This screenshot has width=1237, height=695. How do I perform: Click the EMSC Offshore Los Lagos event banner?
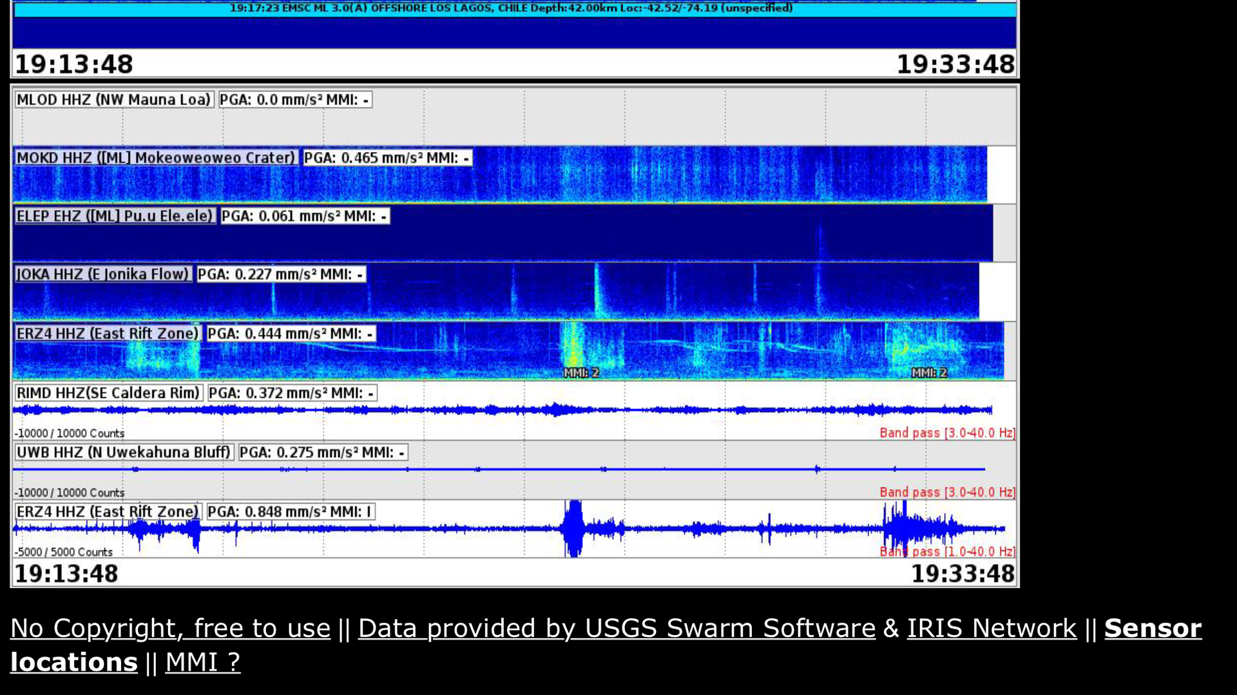[x=511, y=8]
